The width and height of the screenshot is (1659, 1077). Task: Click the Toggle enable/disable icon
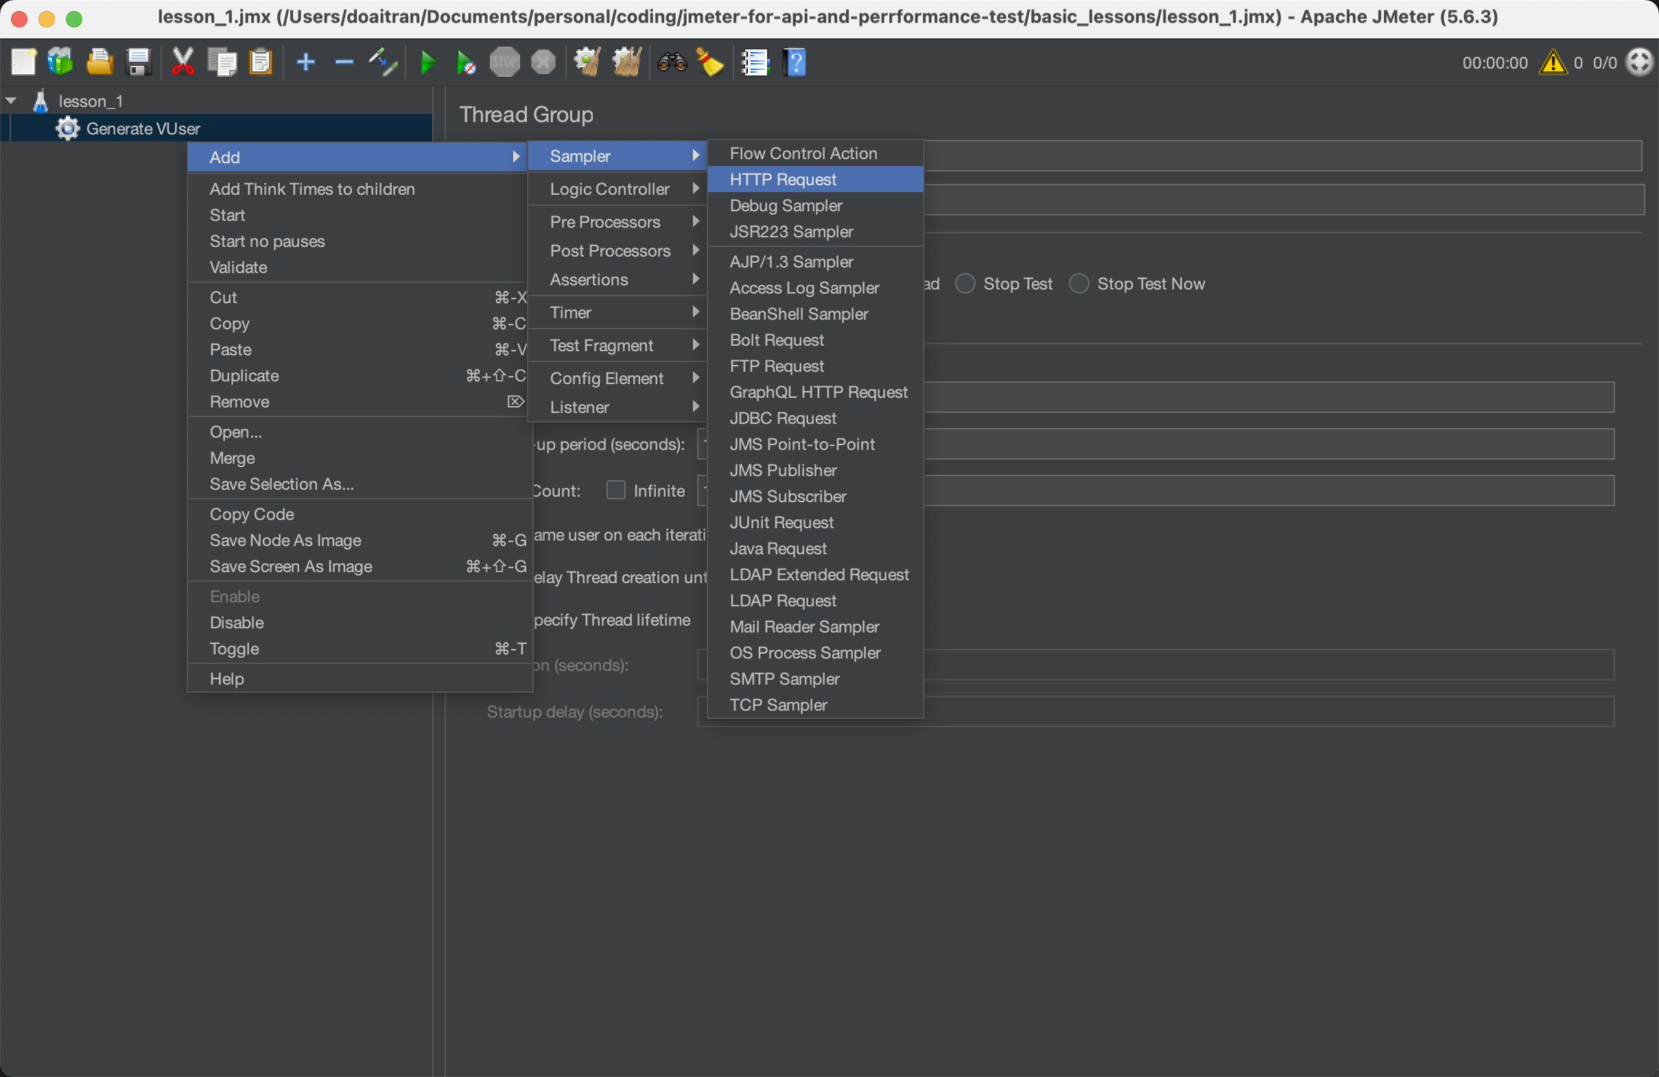(x=383, y=62)
